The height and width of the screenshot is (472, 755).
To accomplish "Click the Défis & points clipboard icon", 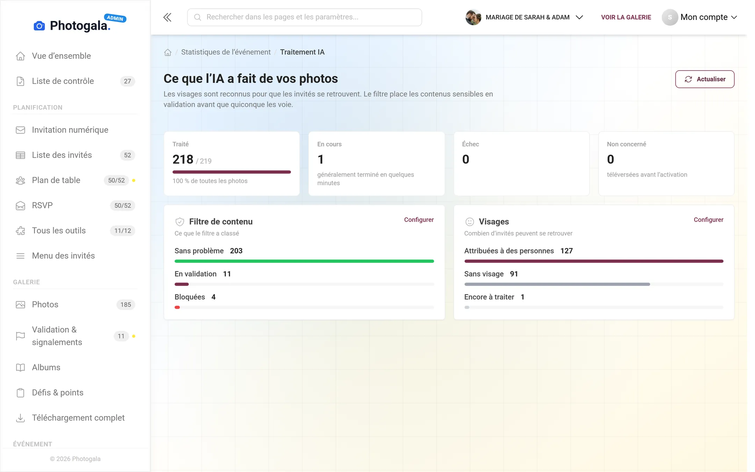I will pyautogui.click(x=20, y=393).
